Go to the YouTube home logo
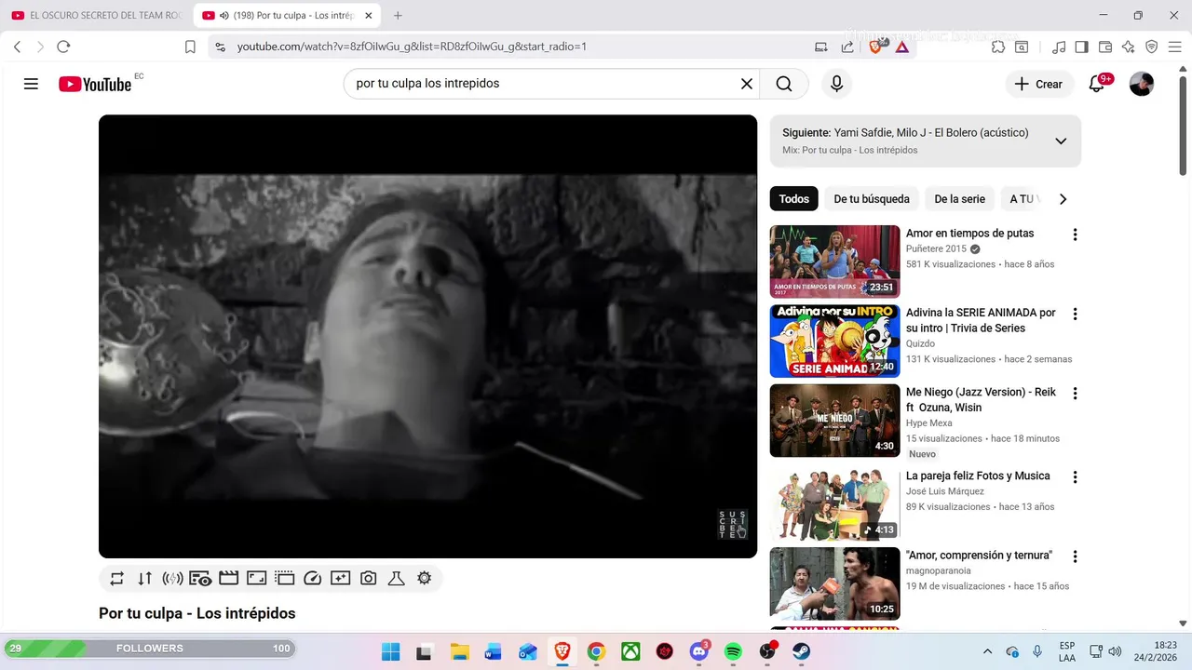Image resolution: width=1192 pixels, height=670 pixels. point(95,84)
